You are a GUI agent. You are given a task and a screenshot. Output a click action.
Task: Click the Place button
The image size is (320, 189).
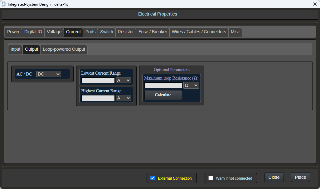click(x=300, y=177)
